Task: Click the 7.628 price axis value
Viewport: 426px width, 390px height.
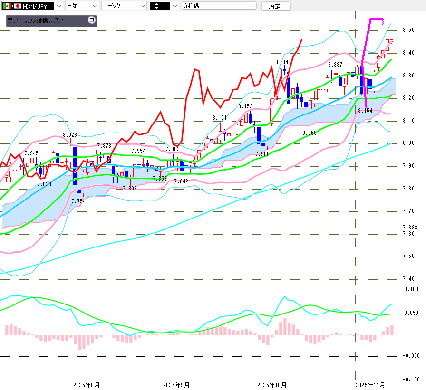Action: 409,227
